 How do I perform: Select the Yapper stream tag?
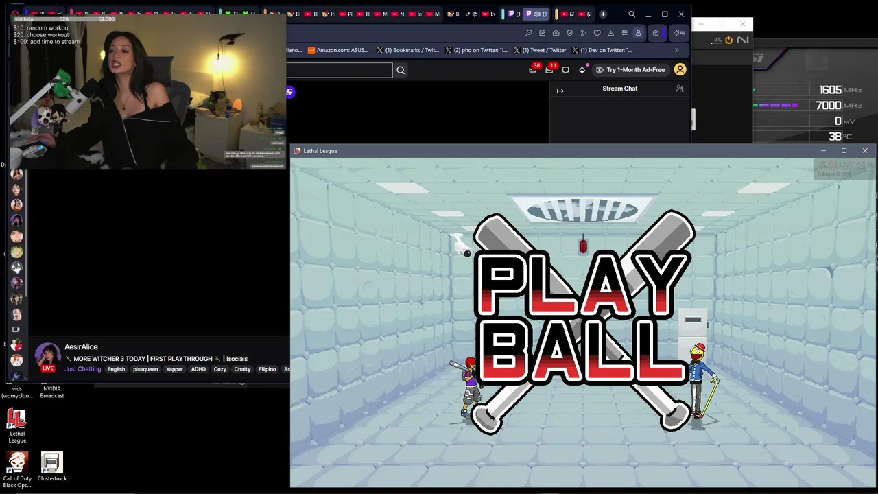click(x=175, y=369)
